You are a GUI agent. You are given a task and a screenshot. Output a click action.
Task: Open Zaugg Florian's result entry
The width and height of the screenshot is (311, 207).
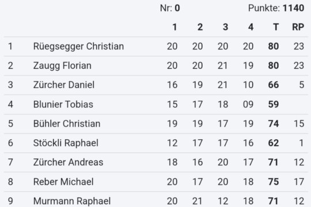[156, 66]
